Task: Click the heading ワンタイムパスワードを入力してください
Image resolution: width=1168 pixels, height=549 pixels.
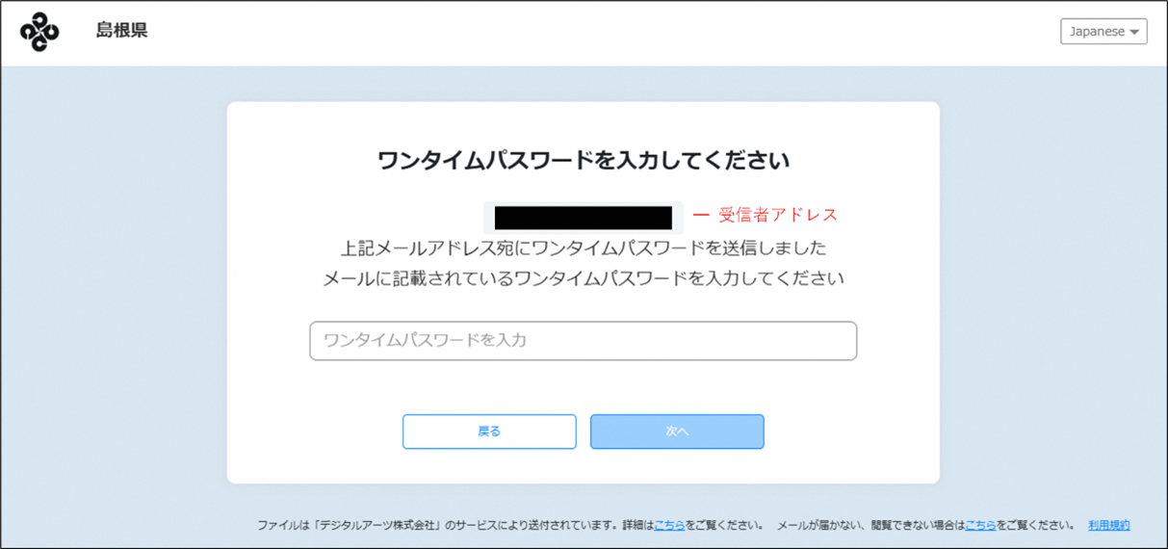Action: pyautogui.click(x=584, y=161)
